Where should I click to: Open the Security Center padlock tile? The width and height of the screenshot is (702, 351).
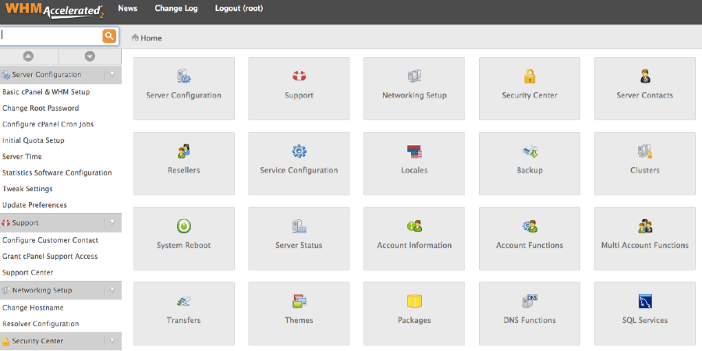(529, 88)
